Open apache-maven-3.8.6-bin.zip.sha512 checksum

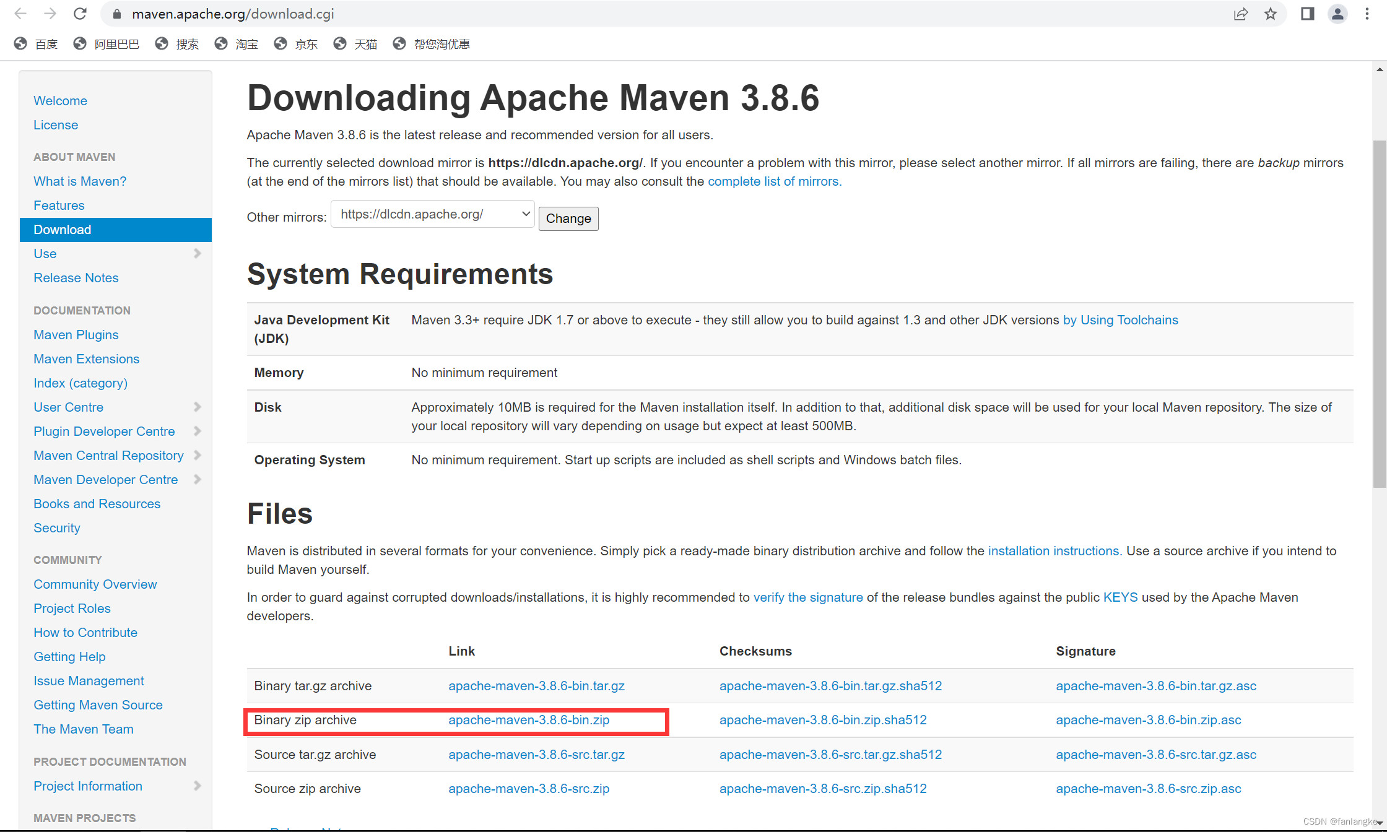coord(823,720)
